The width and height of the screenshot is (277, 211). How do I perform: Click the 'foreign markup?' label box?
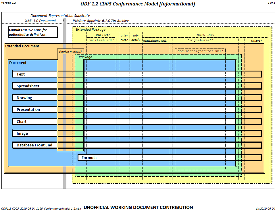[70, 51]
